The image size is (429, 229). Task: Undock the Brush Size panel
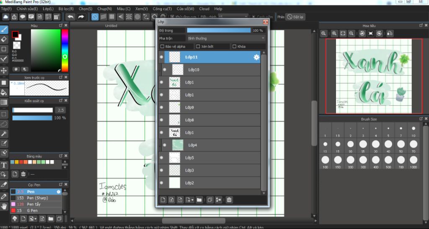click(421, 119)
